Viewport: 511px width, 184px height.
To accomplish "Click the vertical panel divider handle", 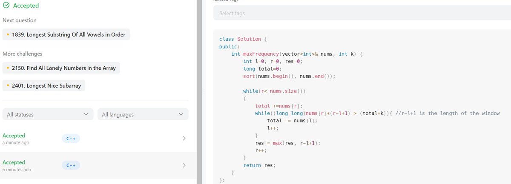I will pos(205,92).
